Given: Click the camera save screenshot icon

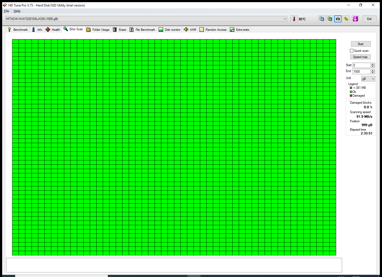Looking at the screenshot, I should (338, 19).
